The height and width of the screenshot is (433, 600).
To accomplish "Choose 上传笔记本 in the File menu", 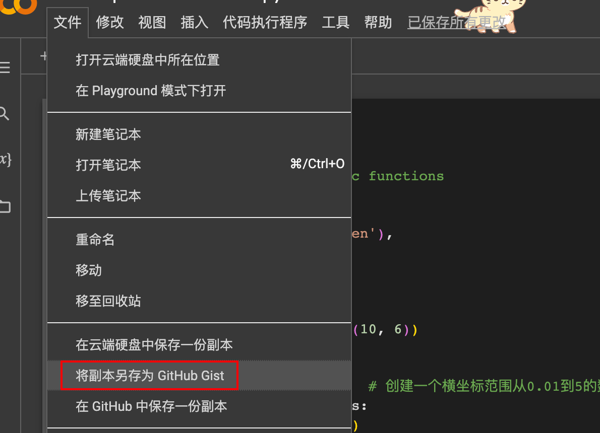I will [108, 195].
